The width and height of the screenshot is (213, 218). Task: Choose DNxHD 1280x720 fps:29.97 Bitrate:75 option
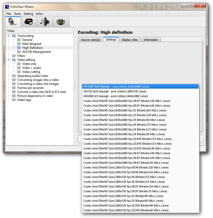point(140,191)
